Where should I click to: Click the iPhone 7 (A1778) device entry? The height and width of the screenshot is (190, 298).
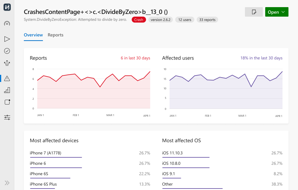tap(45, 153)
